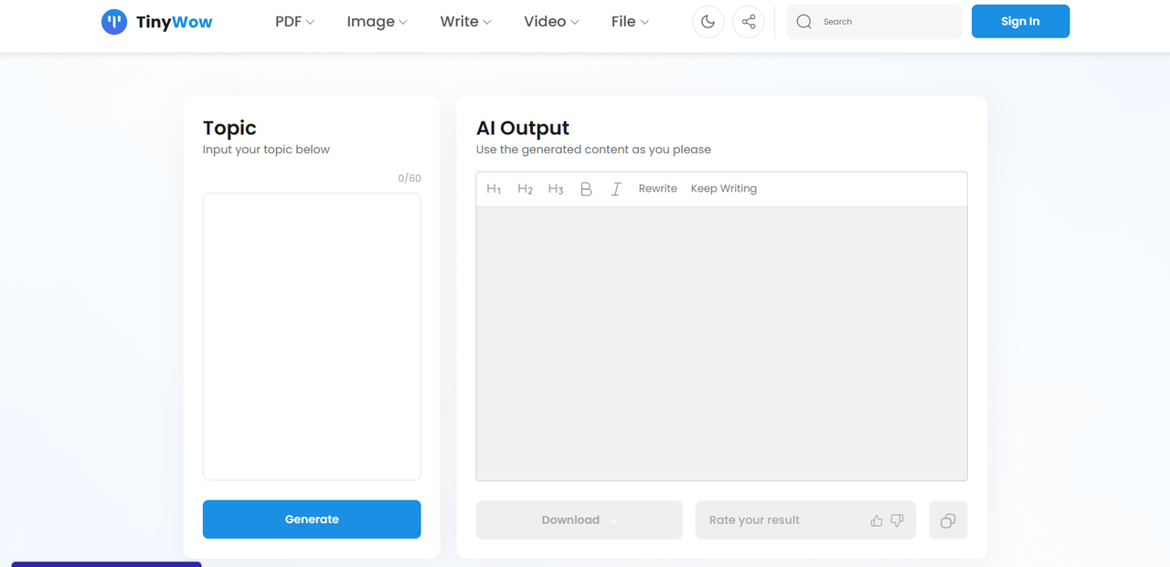Toggle dark mode with moon icon
The width and height of the screenshot is (1170, 567).
click(x=708, y=22)
